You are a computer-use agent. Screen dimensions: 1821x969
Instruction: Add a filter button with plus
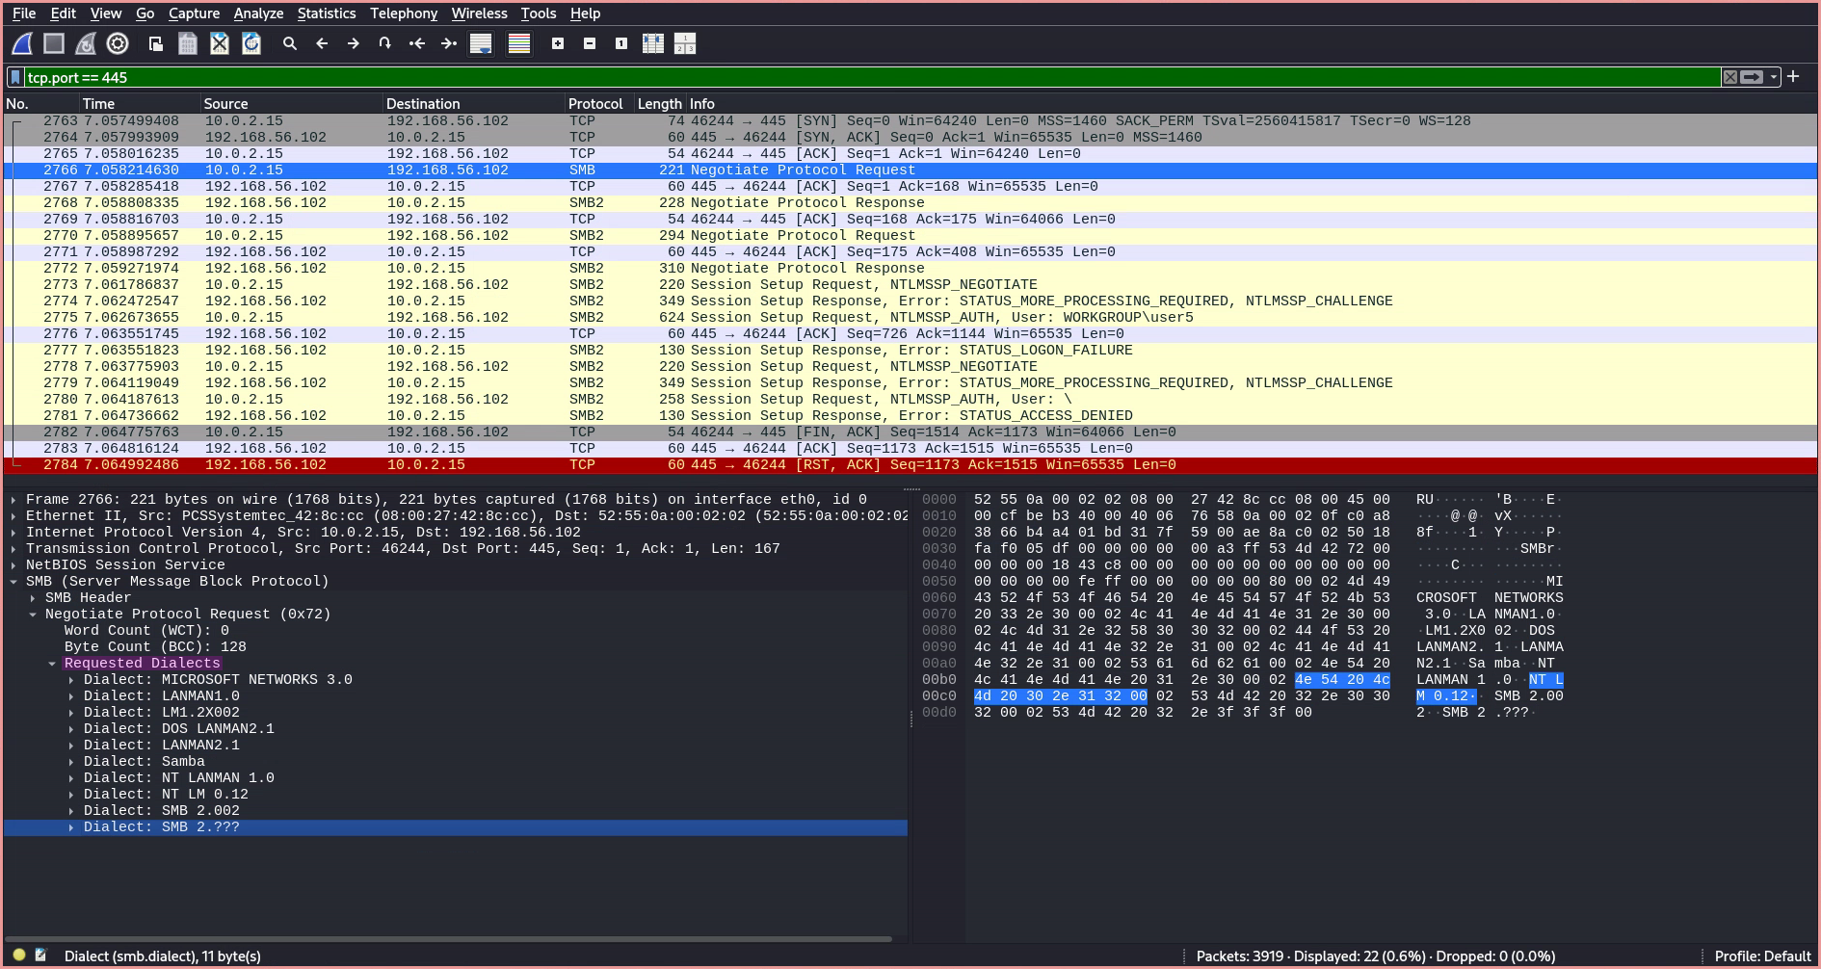[x=1793, y=76]
